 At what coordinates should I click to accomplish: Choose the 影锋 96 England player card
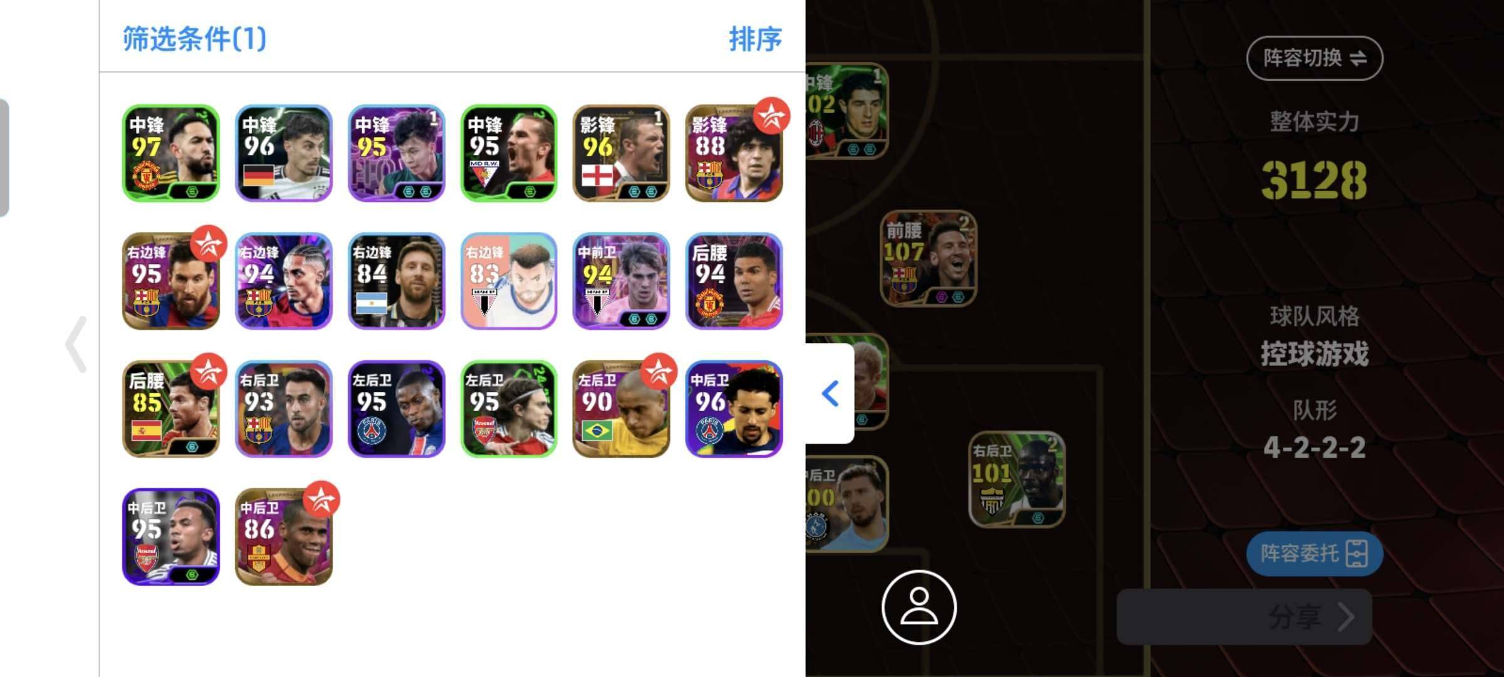pos(621,153)
